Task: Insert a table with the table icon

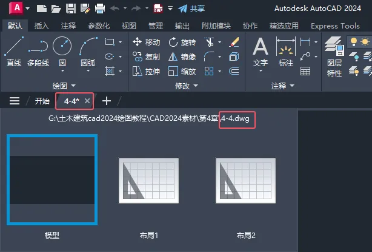Action: pyautogui.click(x=305, y=71)
